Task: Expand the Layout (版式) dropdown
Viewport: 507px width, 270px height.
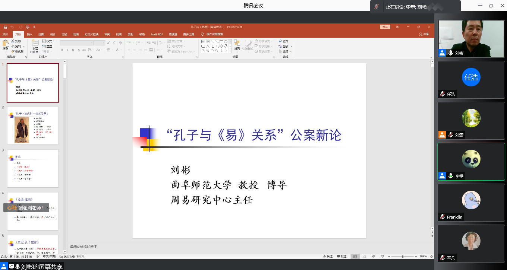Action: 48,41
